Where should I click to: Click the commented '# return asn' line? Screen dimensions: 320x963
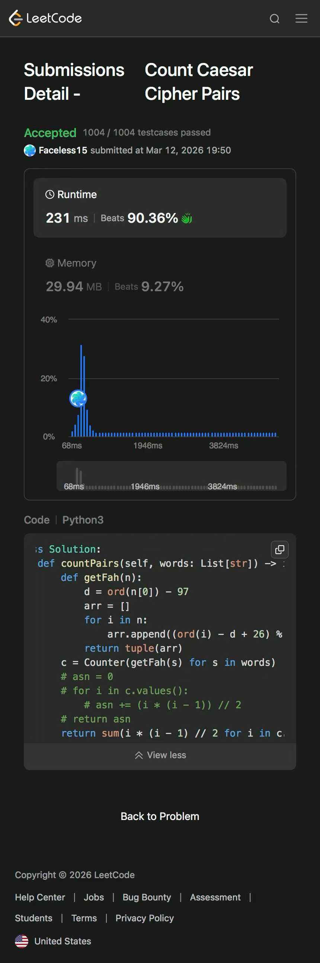tap(96, 718)
